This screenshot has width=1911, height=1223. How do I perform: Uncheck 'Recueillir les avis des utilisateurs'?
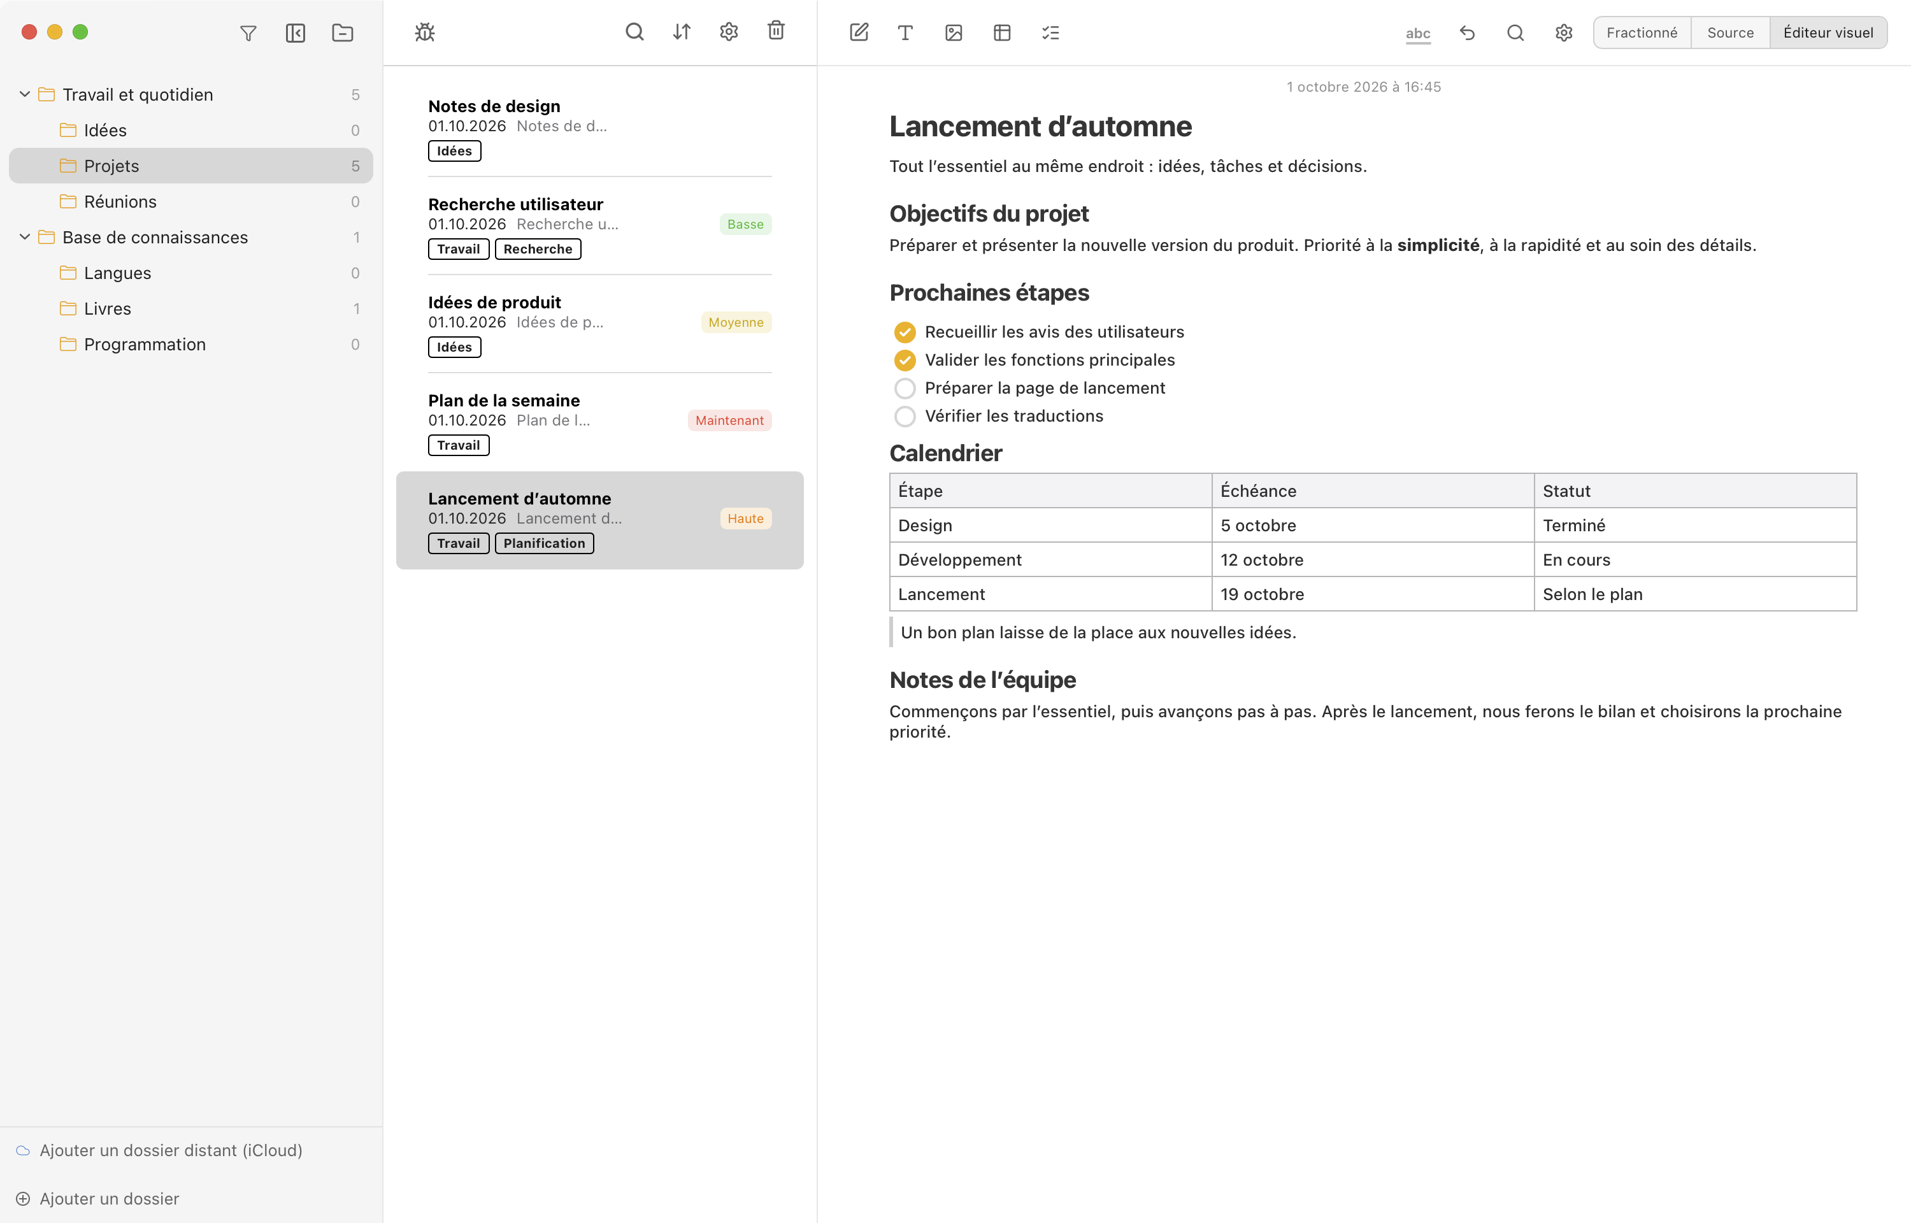click(905, 332)
